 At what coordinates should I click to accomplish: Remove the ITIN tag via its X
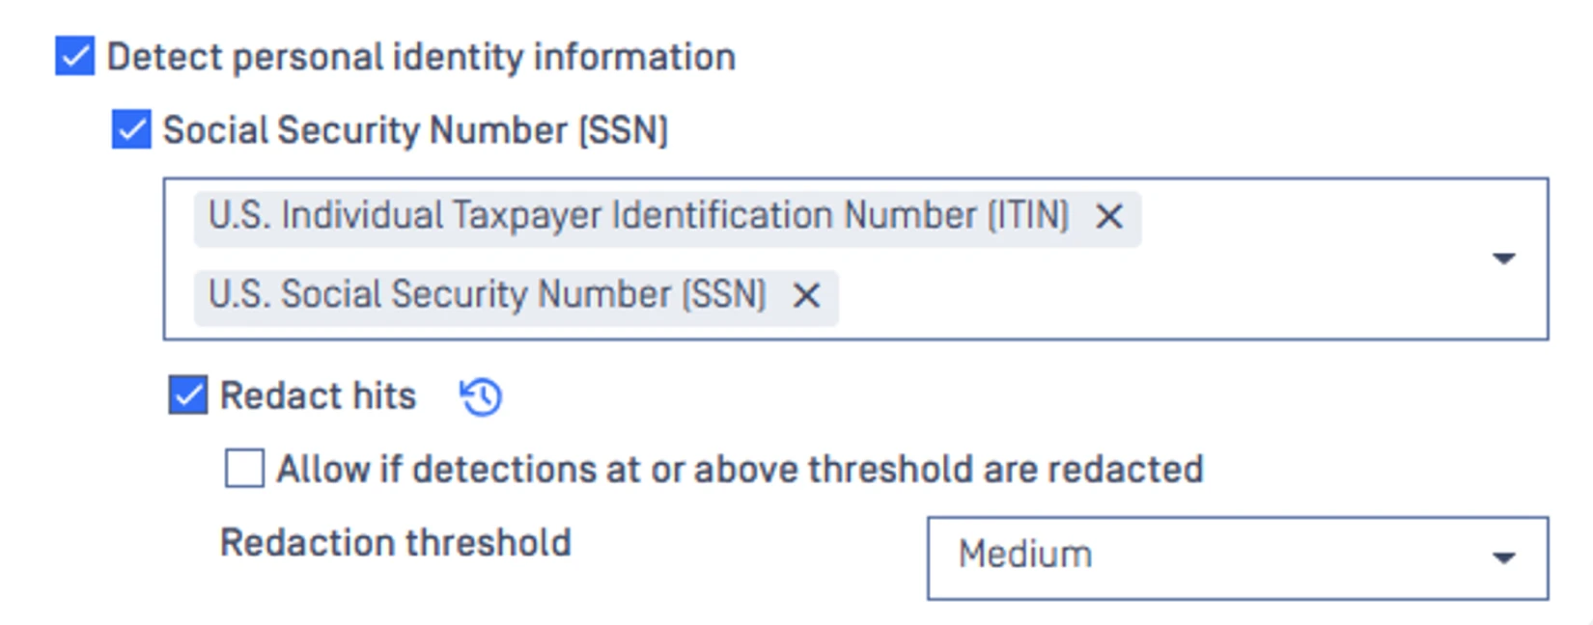pos(1109,217)
